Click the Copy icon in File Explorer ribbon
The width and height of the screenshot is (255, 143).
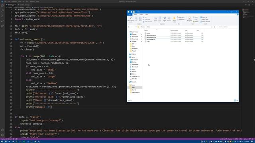(x=136, y=19)
